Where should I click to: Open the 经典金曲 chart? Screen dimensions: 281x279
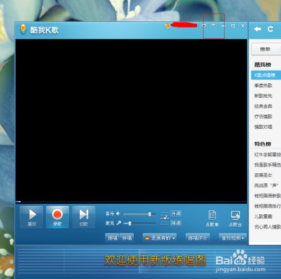pyautogui.click(x=263, y=106)
